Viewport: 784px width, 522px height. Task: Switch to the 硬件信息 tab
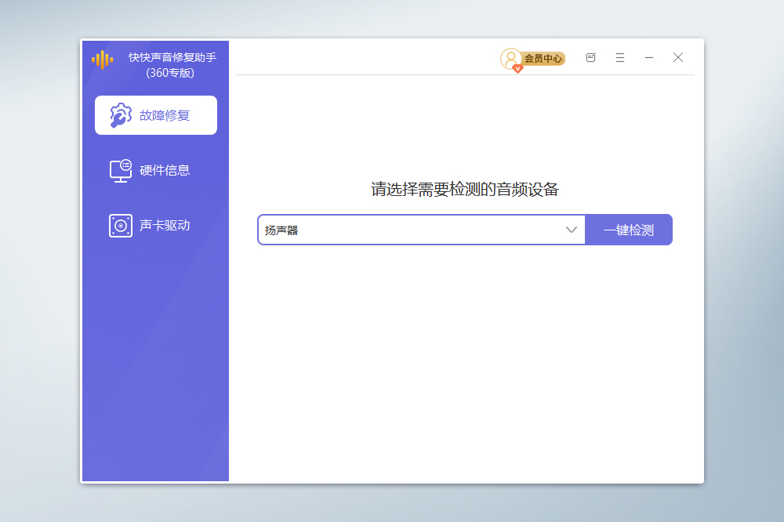coord(165,170)
